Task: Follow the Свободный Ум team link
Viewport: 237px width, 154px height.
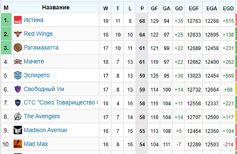Action: [x=44, y=89]
